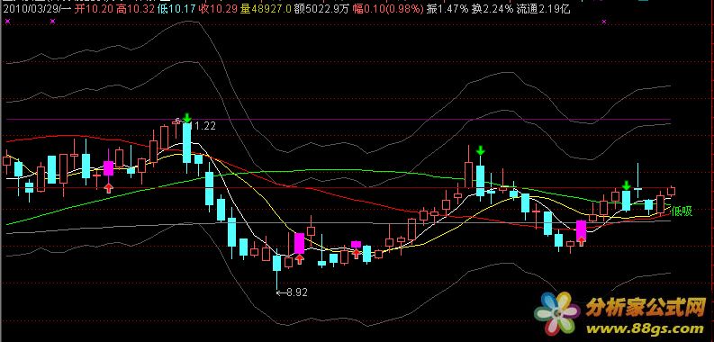Click green down arrow nearest the 低吸 label
This screenshot has height=342, width=714.
[627, 185]
